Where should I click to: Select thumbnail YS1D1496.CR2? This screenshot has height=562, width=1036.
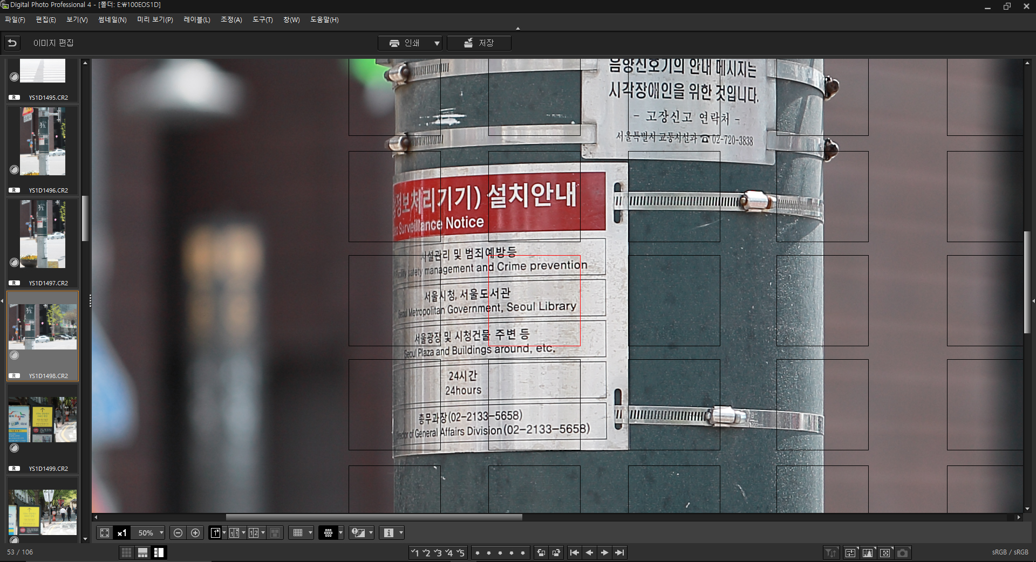point(43,149)
